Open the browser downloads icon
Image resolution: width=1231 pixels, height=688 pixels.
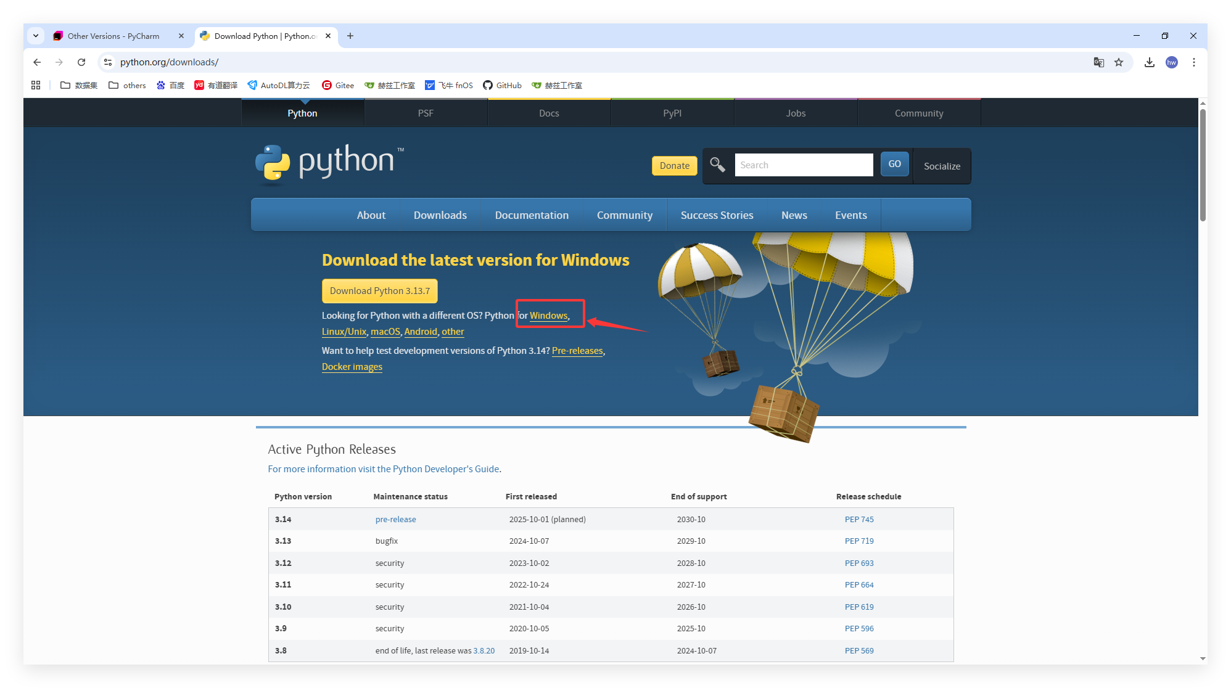[1150, 62]
